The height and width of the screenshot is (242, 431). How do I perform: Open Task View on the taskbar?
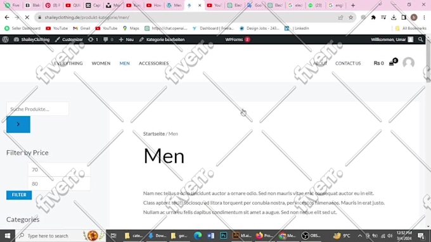[x=113, y=236]
